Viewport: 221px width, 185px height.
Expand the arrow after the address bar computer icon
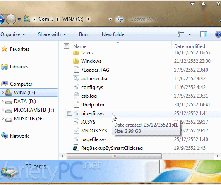34,19
